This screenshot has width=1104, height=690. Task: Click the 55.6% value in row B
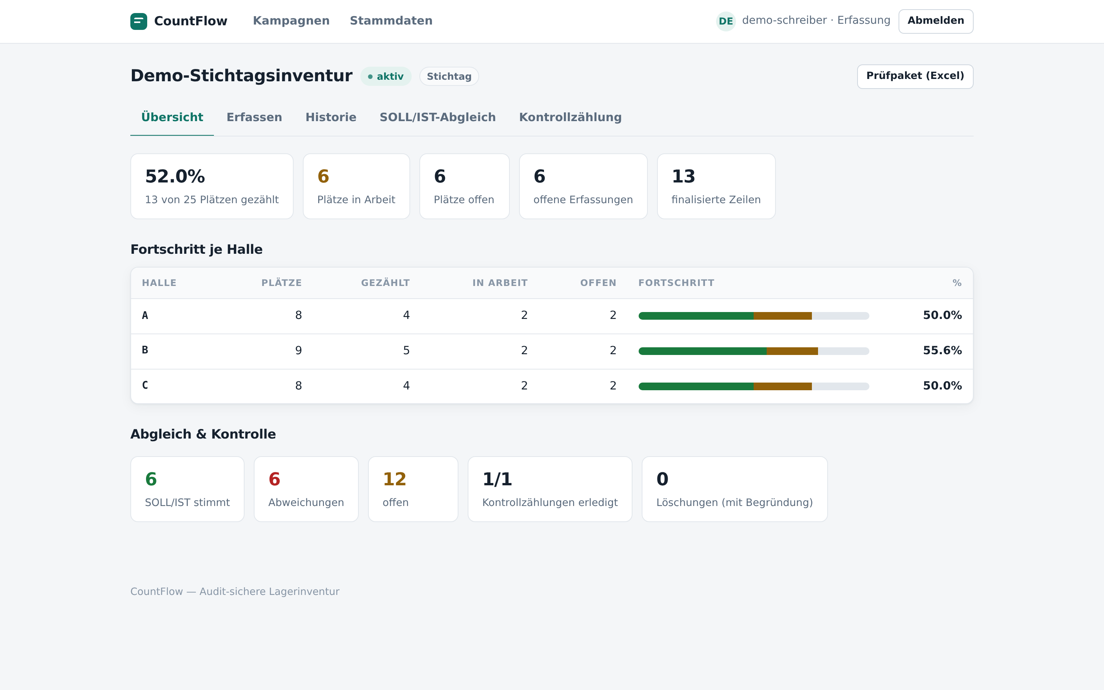pyautogui.click(x=942, y=350)
